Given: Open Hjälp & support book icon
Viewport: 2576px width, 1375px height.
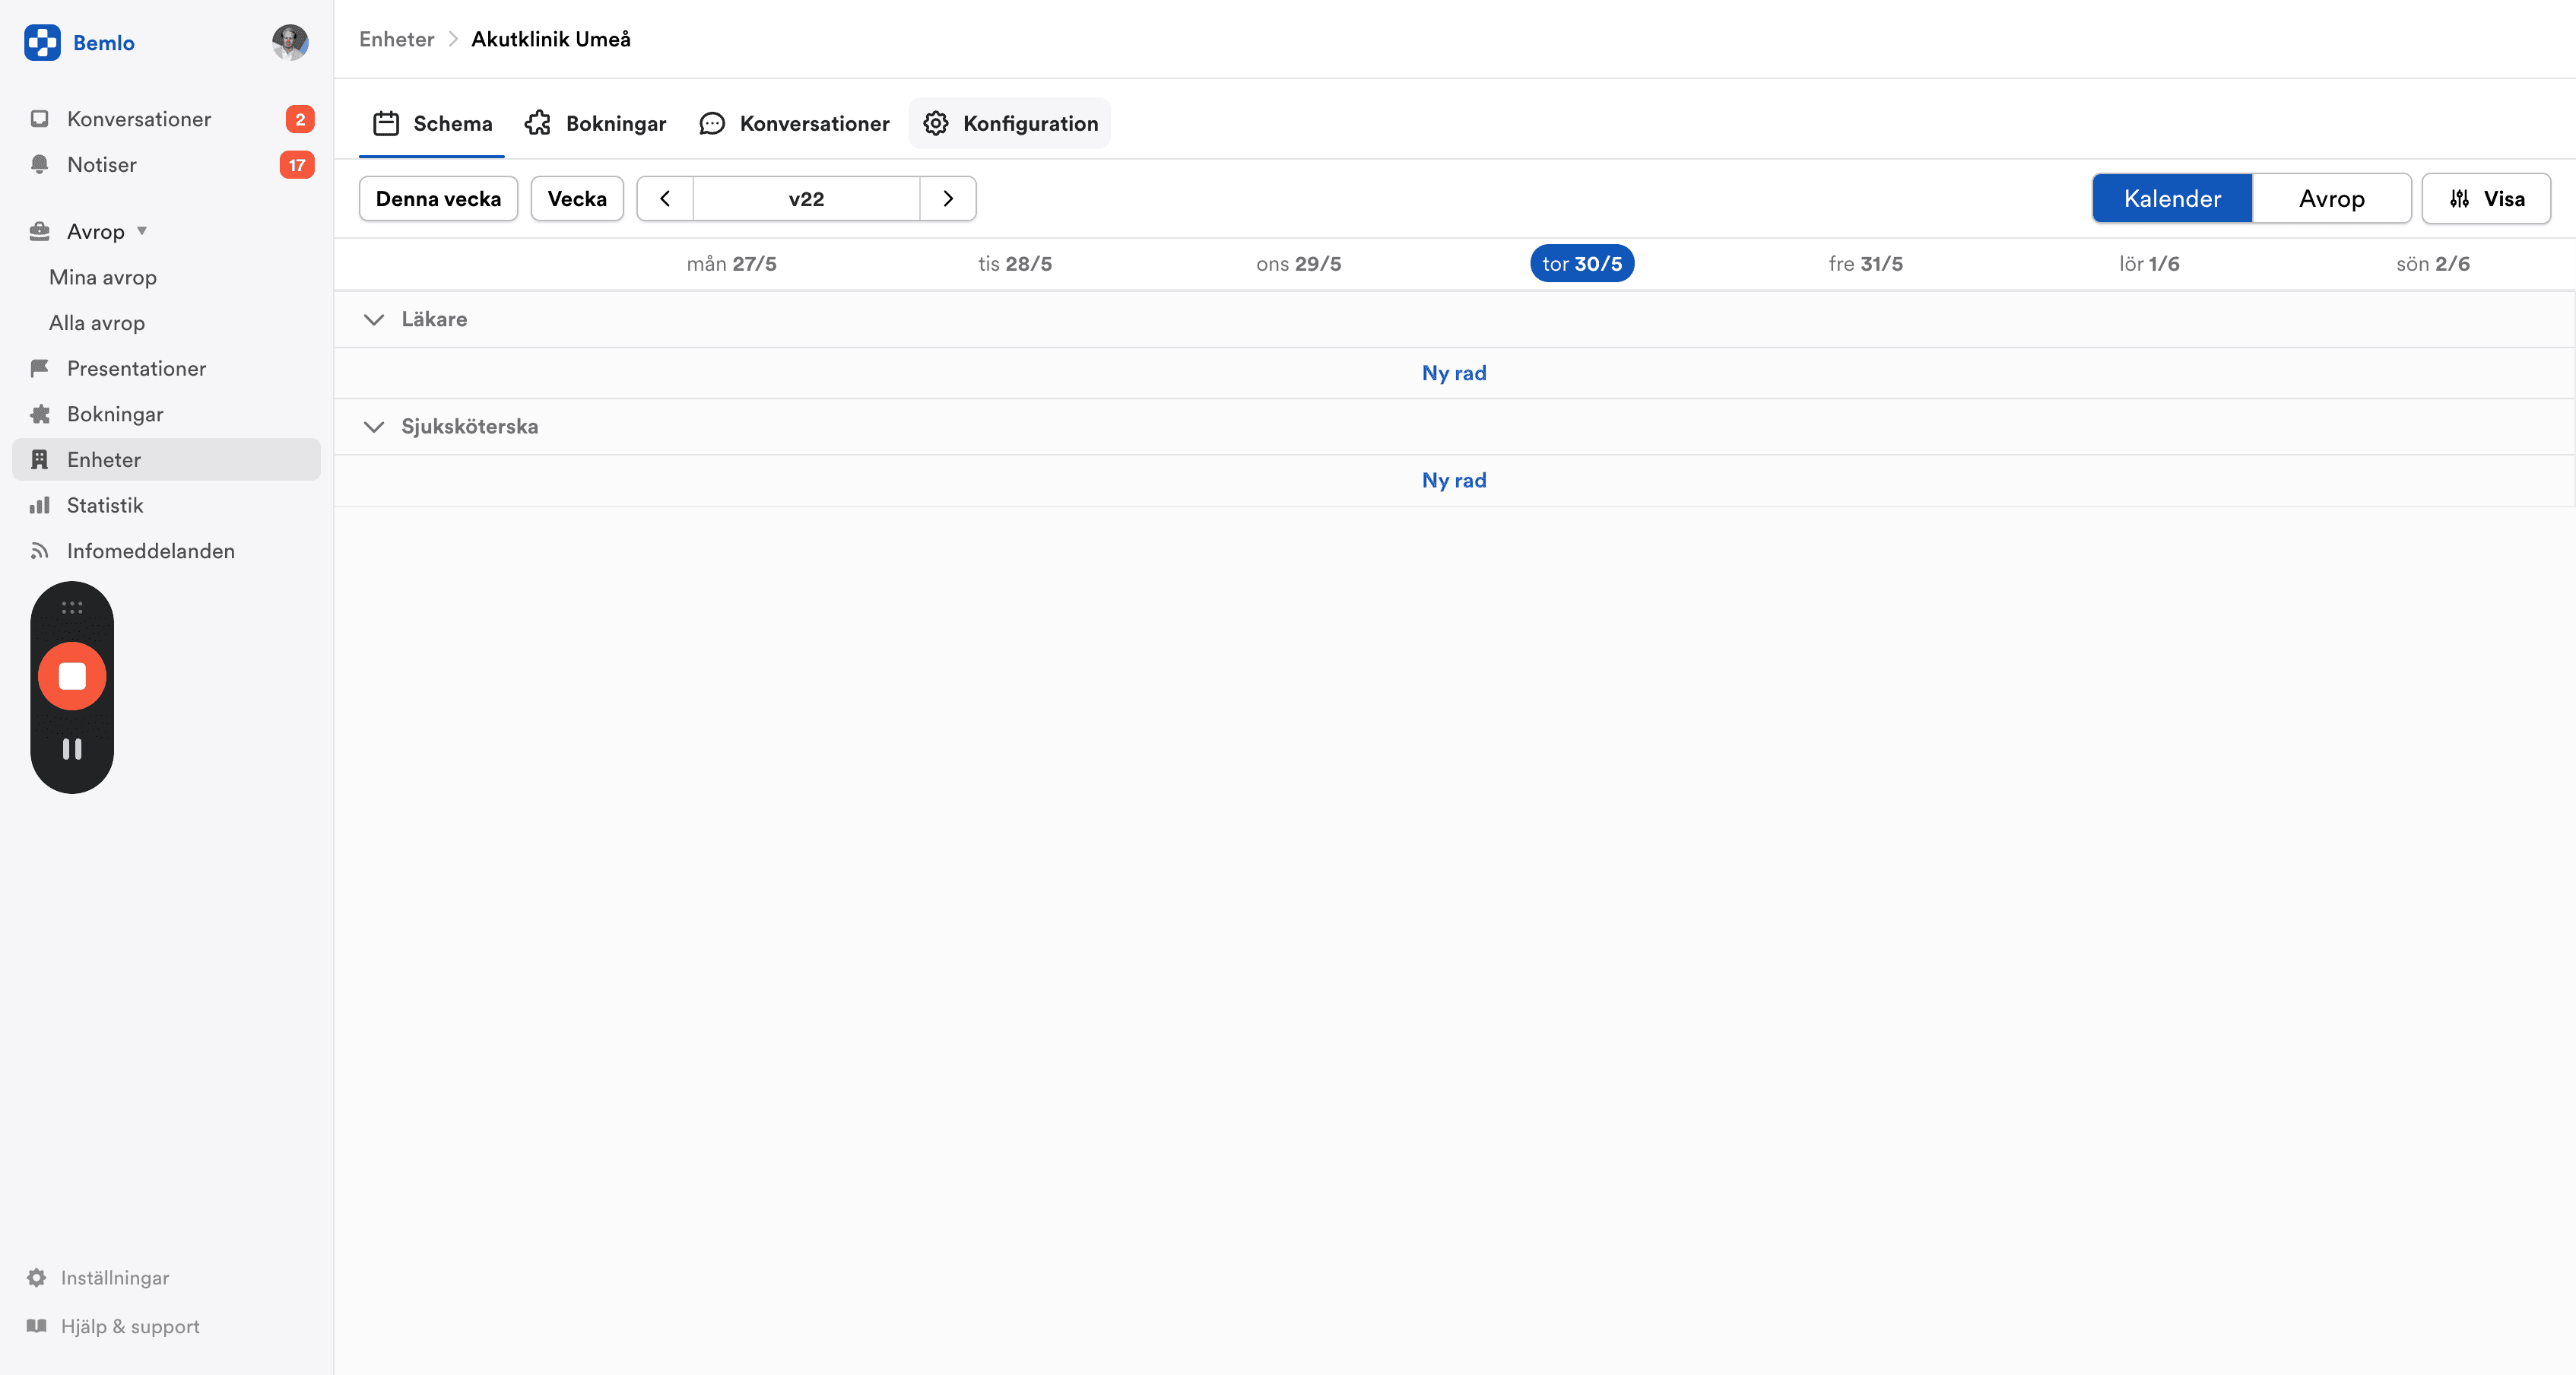Looking at the screenshot, I should pyautogui.click(x=37, y=1326).
